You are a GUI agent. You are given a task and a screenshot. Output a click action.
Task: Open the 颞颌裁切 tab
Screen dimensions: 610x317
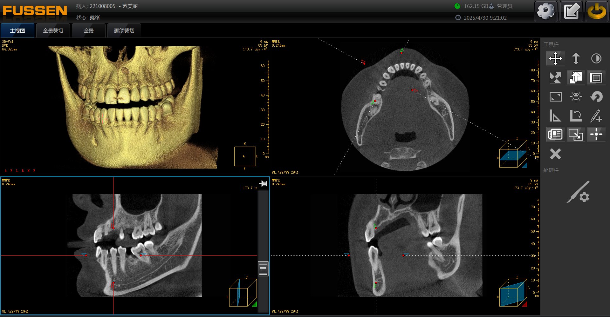click(124, 30)
